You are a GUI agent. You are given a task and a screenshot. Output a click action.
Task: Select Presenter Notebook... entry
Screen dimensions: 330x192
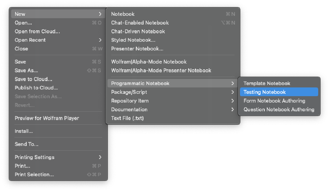(137, 49)
